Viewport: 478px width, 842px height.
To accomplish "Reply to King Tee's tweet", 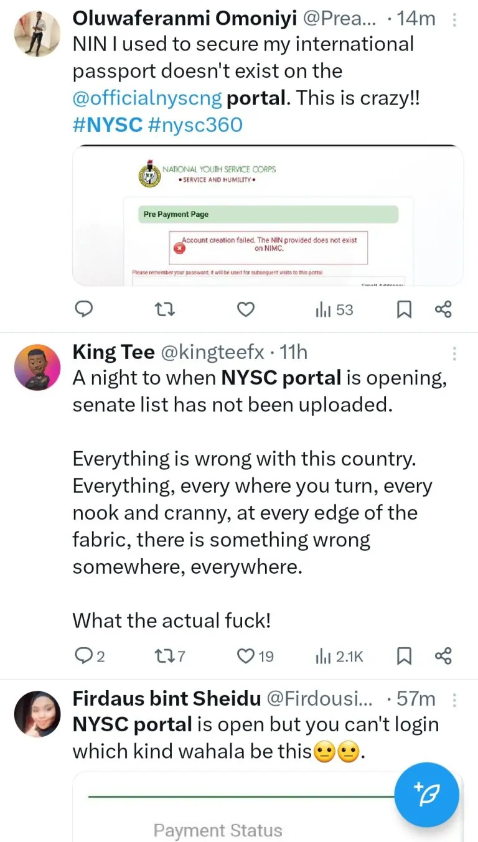I will click(83, 655).
